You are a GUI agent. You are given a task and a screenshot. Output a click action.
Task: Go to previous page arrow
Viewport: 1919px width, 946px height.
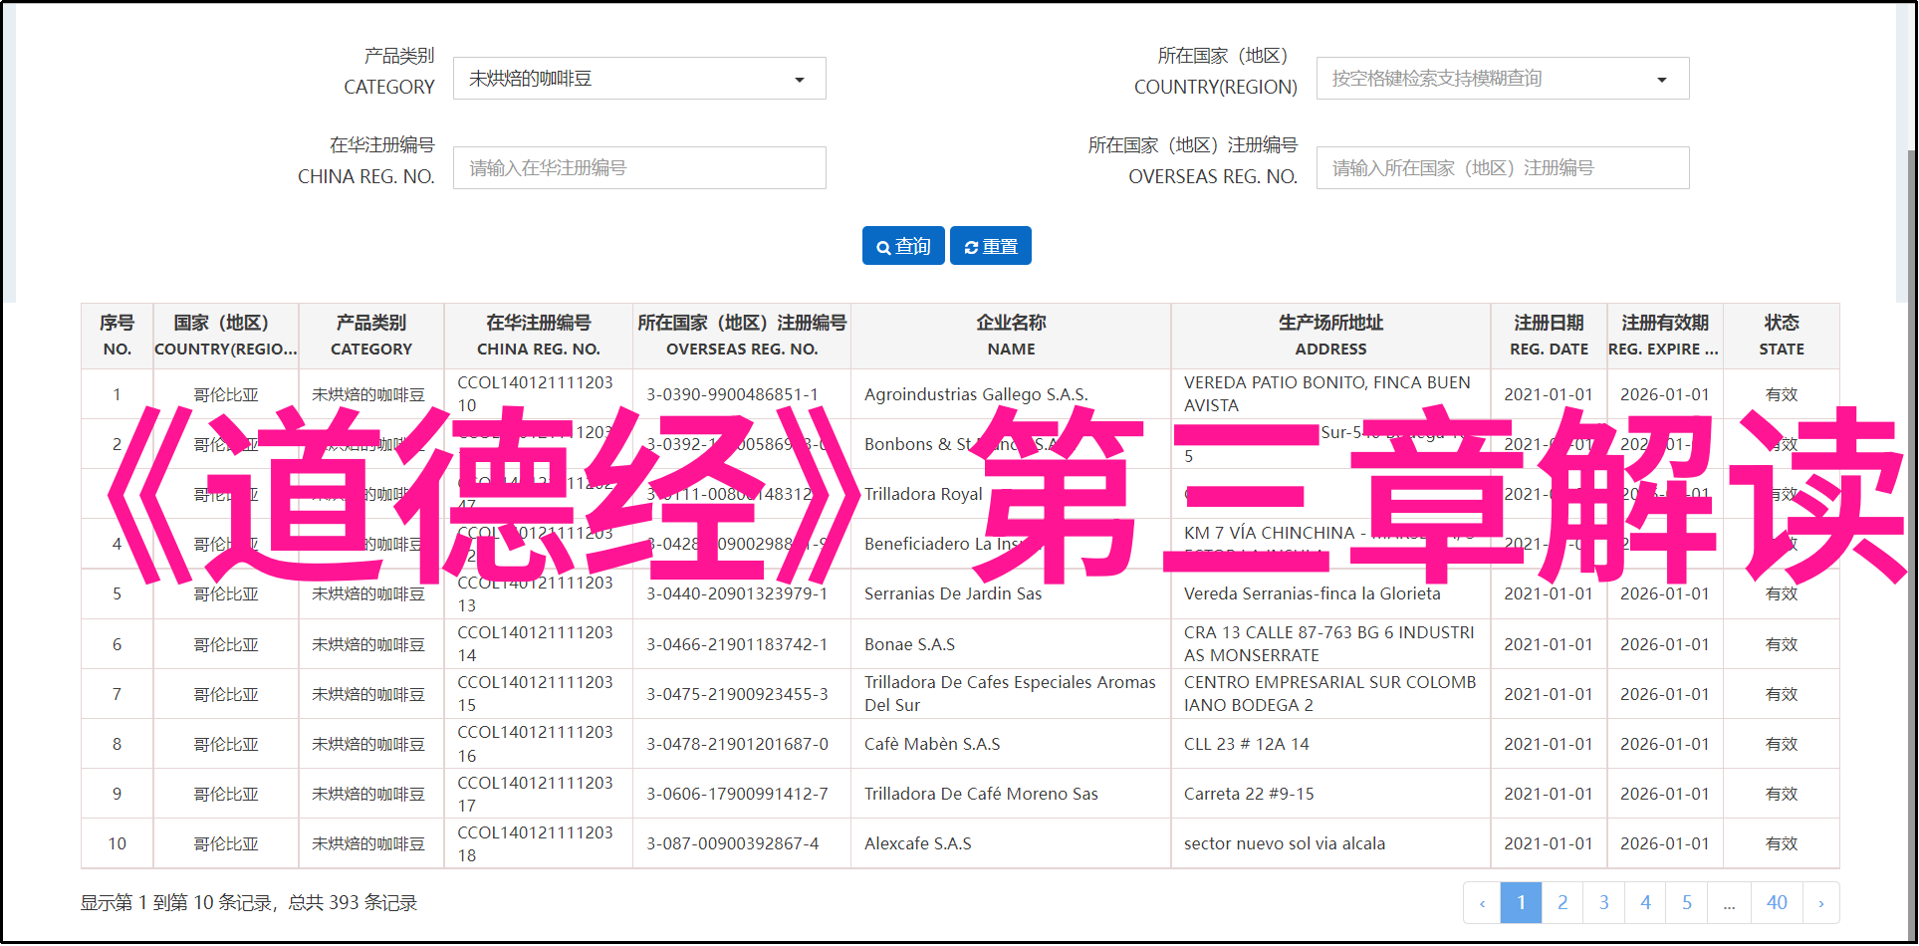click(1482, 903)
